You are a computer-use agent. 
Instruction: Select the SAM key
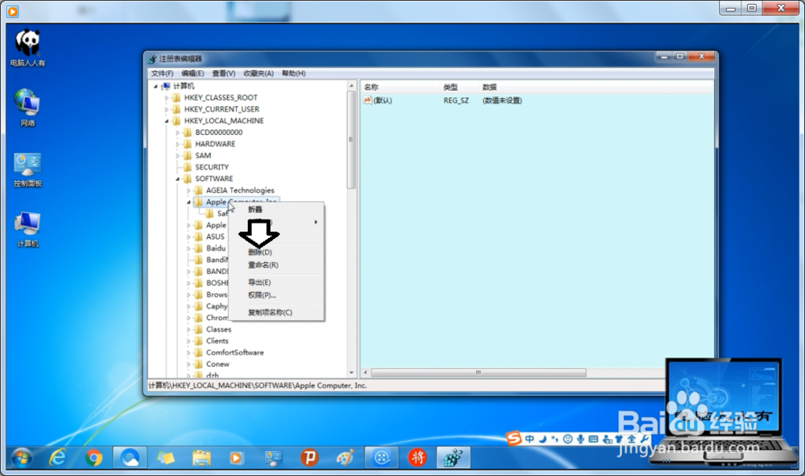point(203,155)
